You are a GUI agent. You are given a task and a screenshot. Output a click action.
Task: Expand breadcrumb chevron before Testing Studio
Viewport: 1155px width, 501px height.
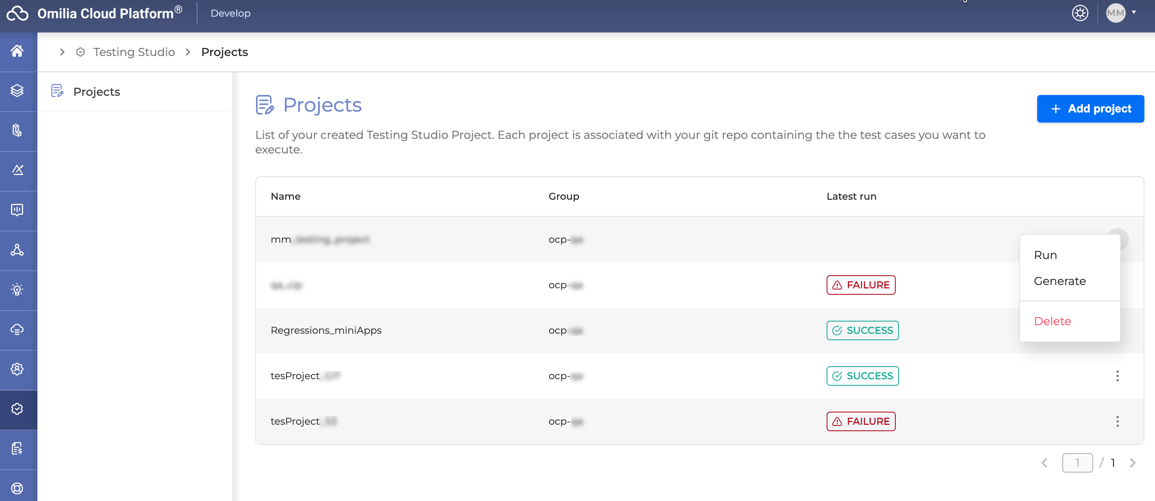click(62, 52)
